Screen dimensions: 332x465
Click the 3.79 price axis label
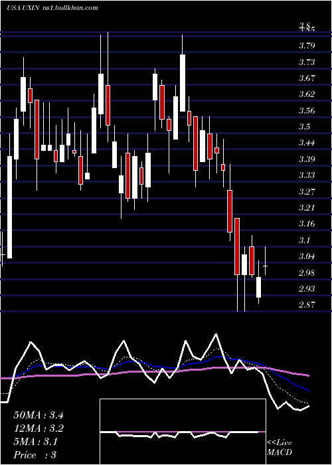click(307, 46)
